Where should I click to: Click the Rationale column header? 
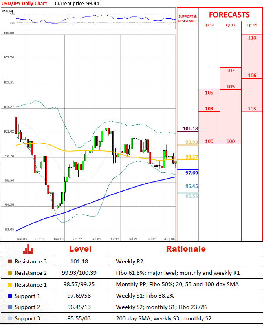coord(186,249)
